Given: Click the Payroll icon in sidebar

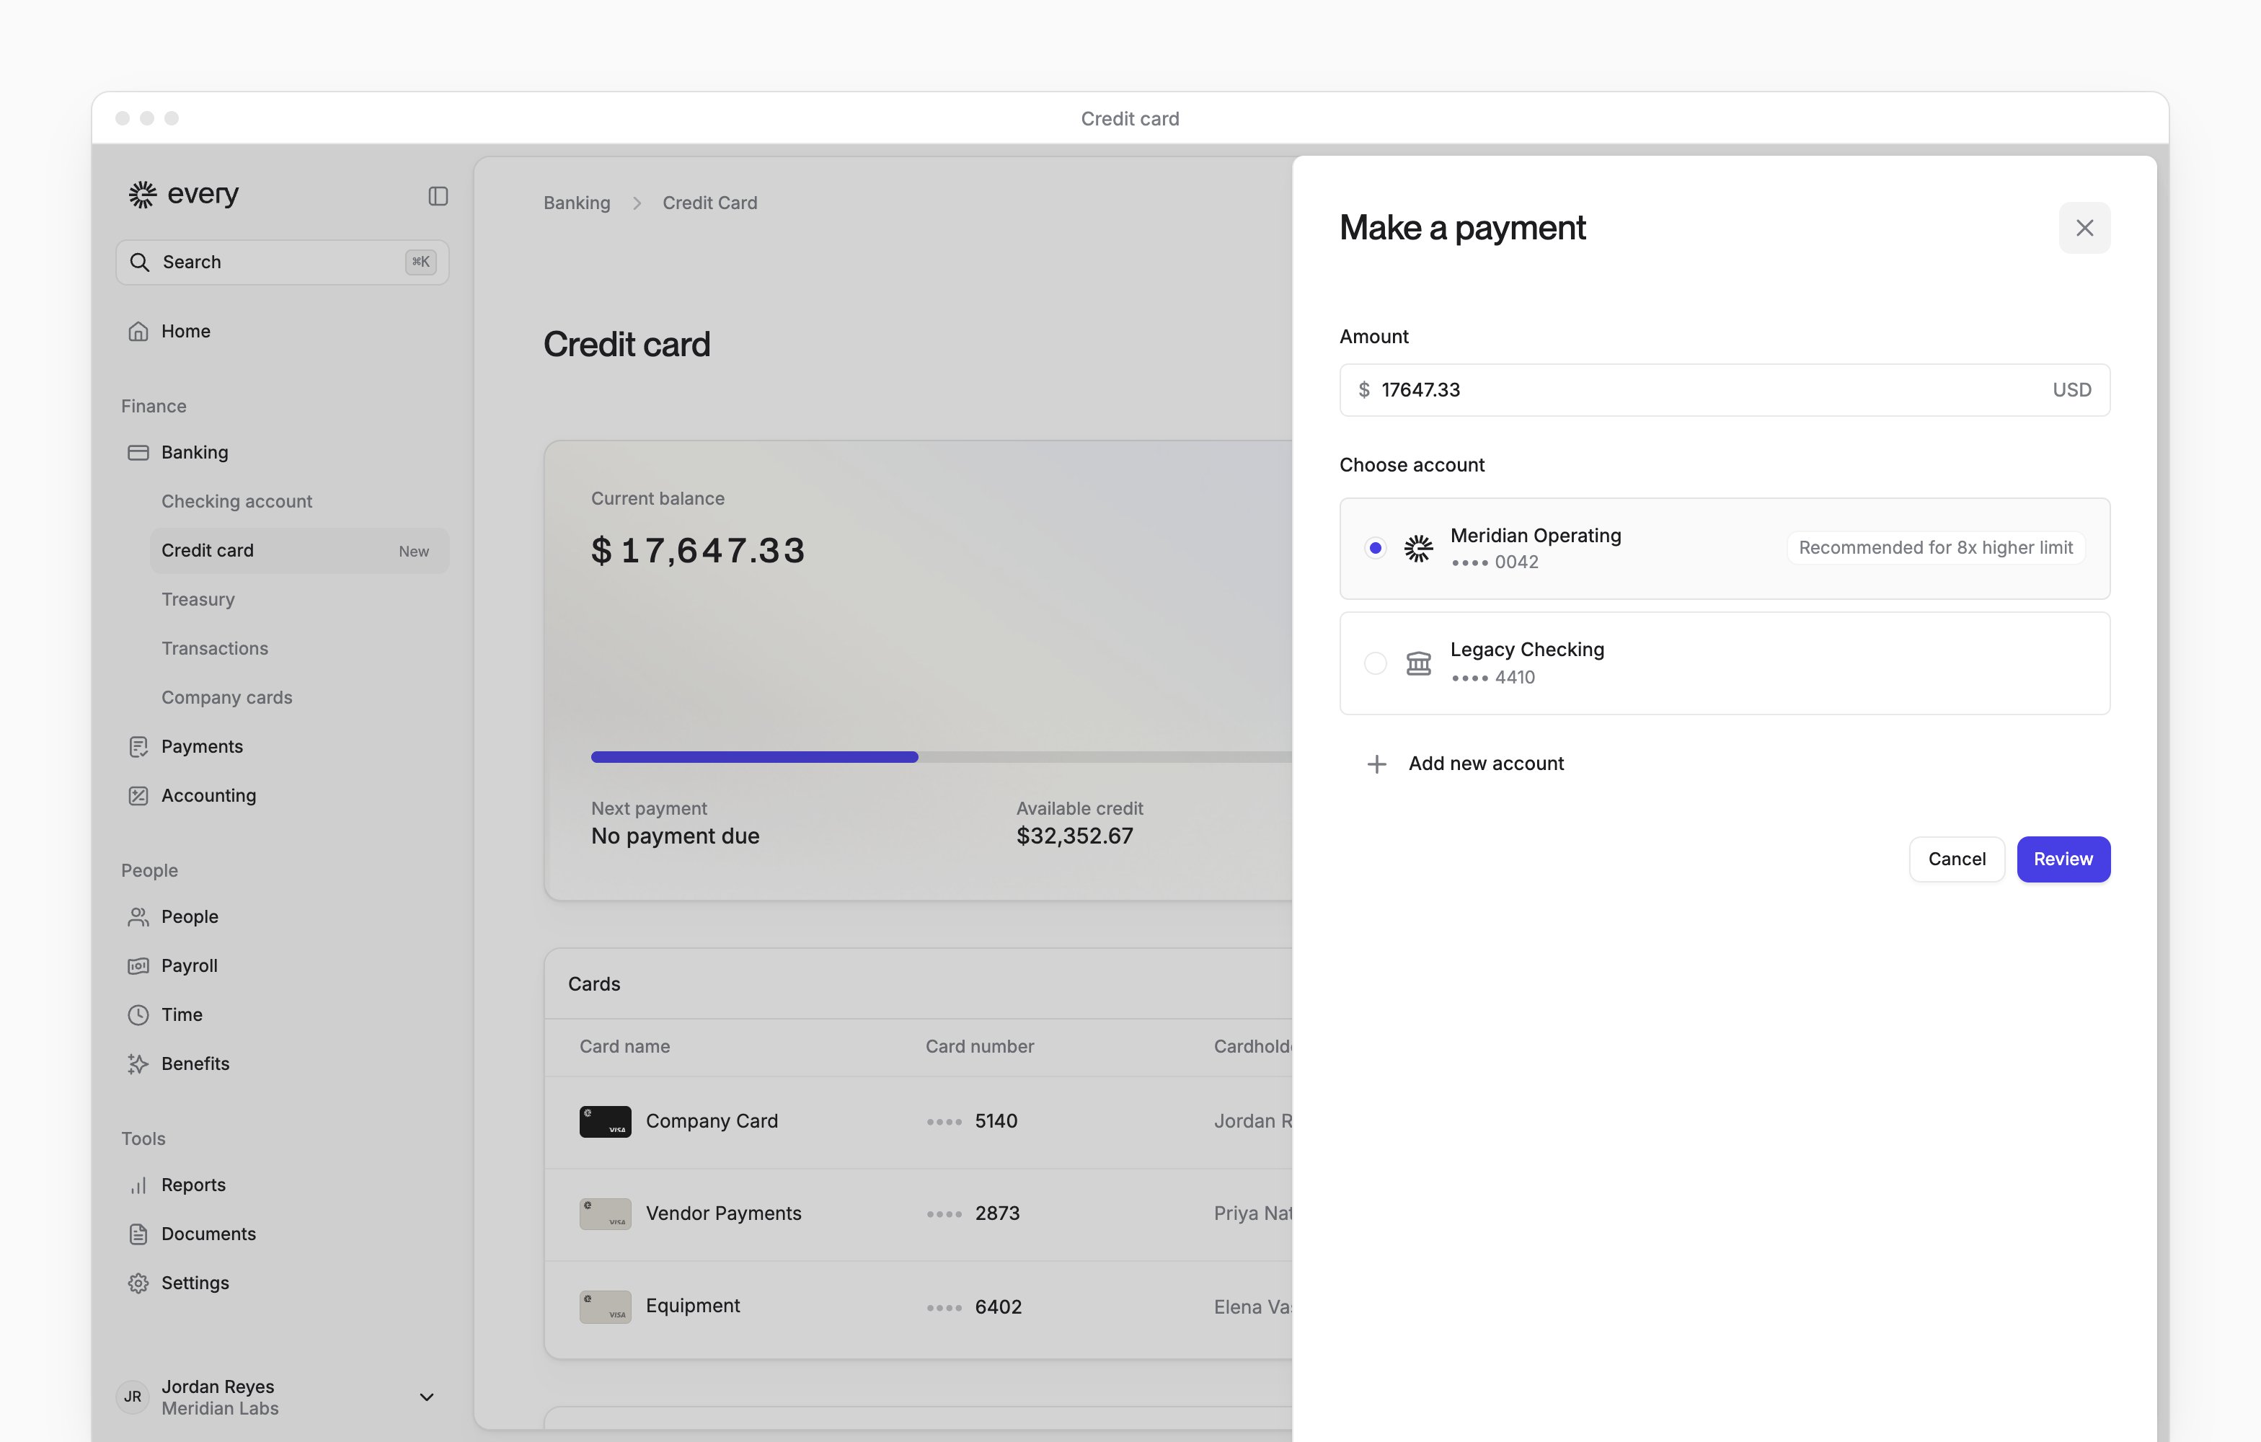Looking at the screenshot, I should (138, 966).
